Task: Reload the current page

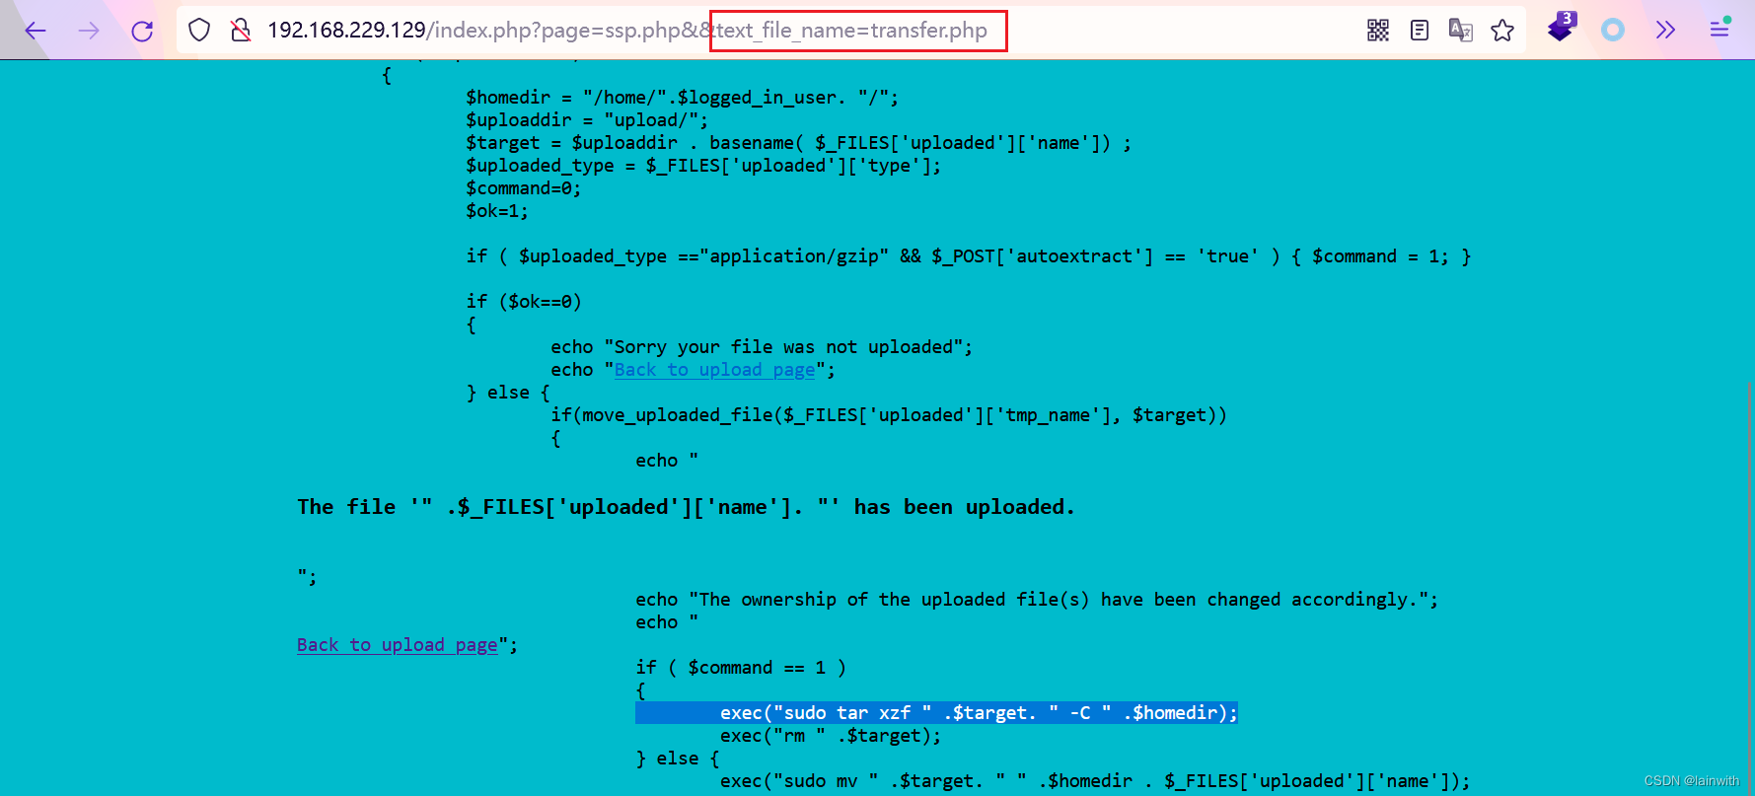Action: click(142, 31)
